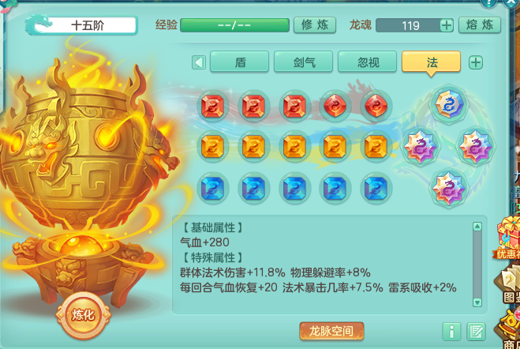Switch to the 盾 tab
The width and height of the screenshot is (520, 349).
(x=239, y=62)
